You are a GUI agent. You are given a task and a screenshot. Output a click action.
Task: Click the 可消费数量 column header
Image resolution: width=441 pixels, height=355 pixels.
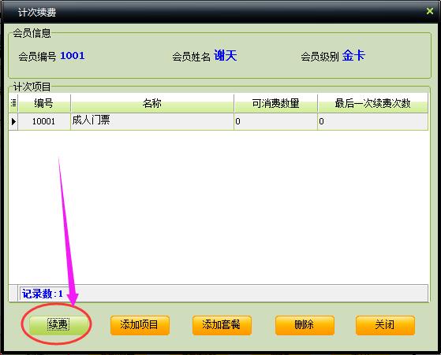tap(275, 103)
